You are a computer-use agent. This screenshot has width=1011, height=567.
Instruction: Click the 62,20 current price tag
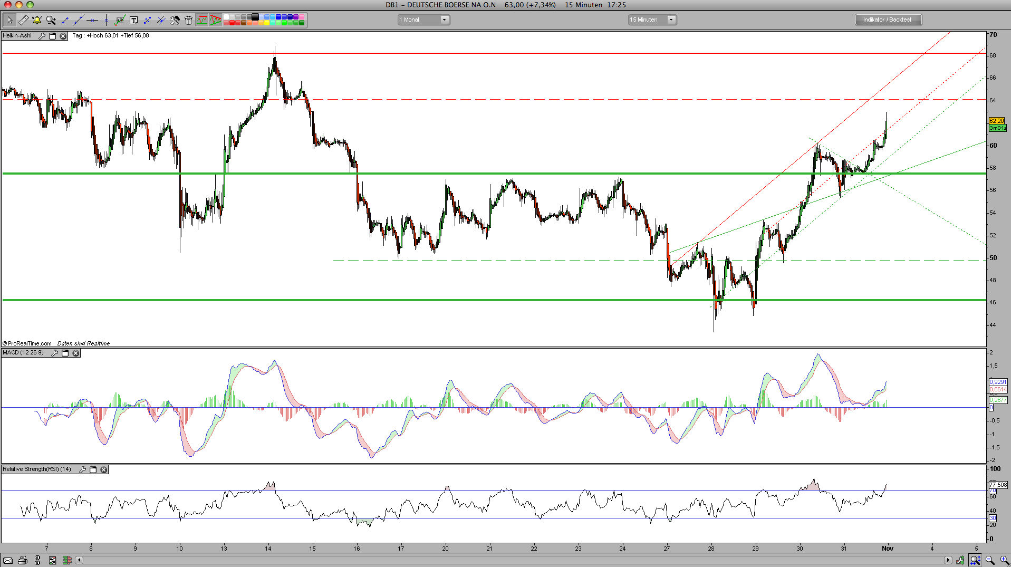997,121
